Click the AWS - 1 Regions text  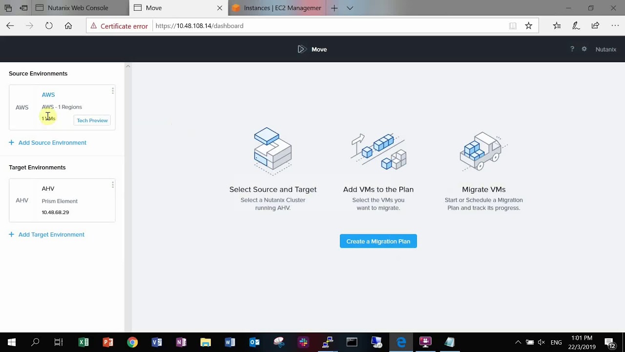click(x=62, y=107)
